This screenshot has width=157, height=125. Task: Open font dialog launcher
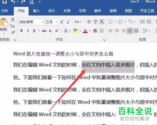[104, 40]
